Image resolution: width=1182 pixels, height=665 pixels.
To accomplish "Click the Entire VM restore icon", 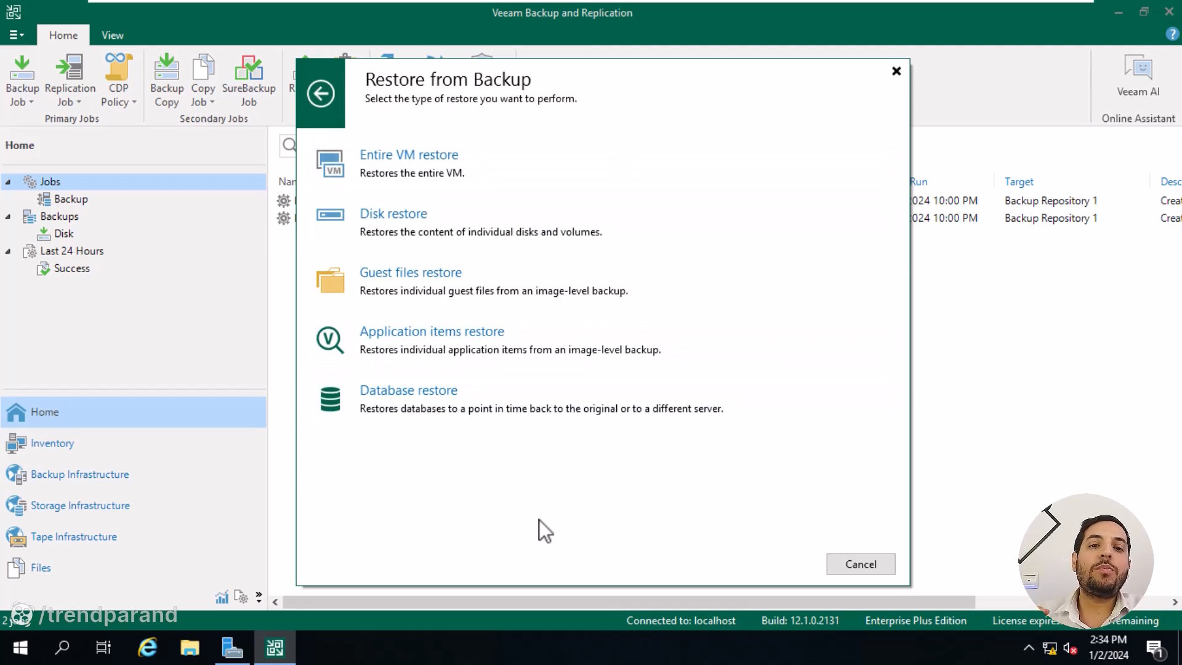I will 331,163.
